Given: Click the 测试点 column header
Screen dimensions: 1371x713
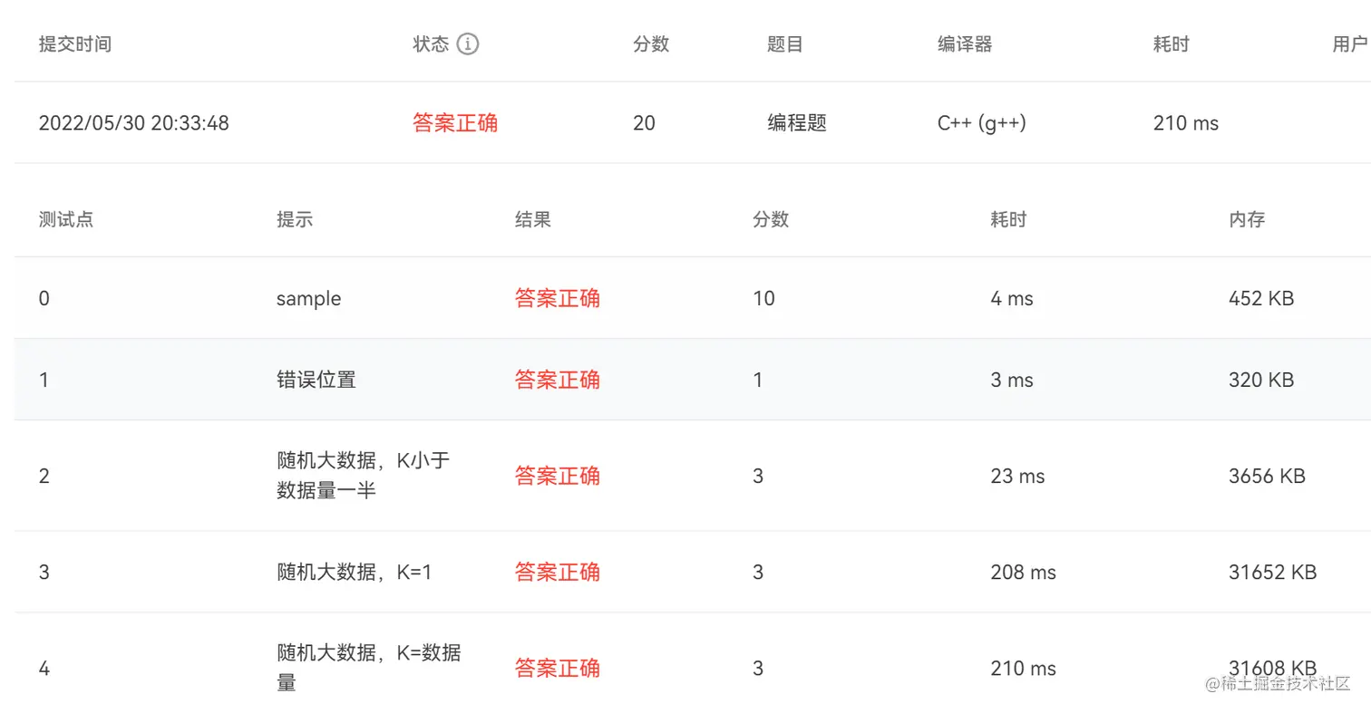Looking at the screenshot, I should (66, 219).
